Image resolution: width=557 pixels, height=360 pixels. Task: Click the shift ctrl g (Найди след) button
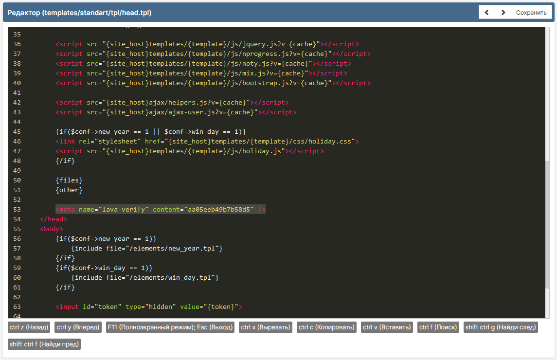click(501, 327)
